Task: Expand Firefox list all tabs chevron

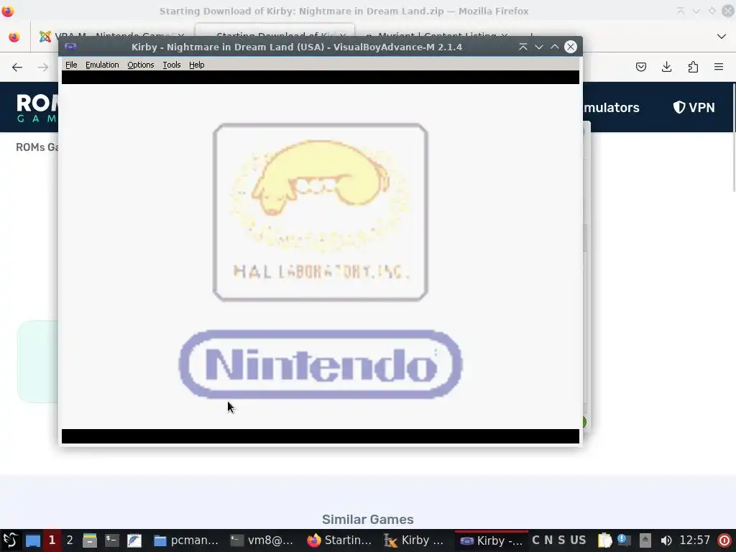Action: coord(722,36)
